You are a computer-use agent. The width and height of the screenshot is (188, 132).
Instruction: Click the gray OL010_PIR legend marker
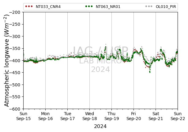(149, 6)
